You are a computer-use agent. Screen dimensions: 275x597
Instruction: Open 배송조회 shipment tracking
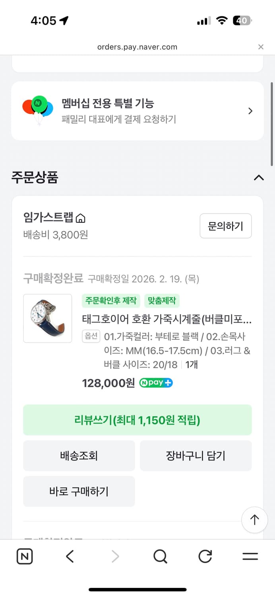pyautogui.click(x=79, y=456)
